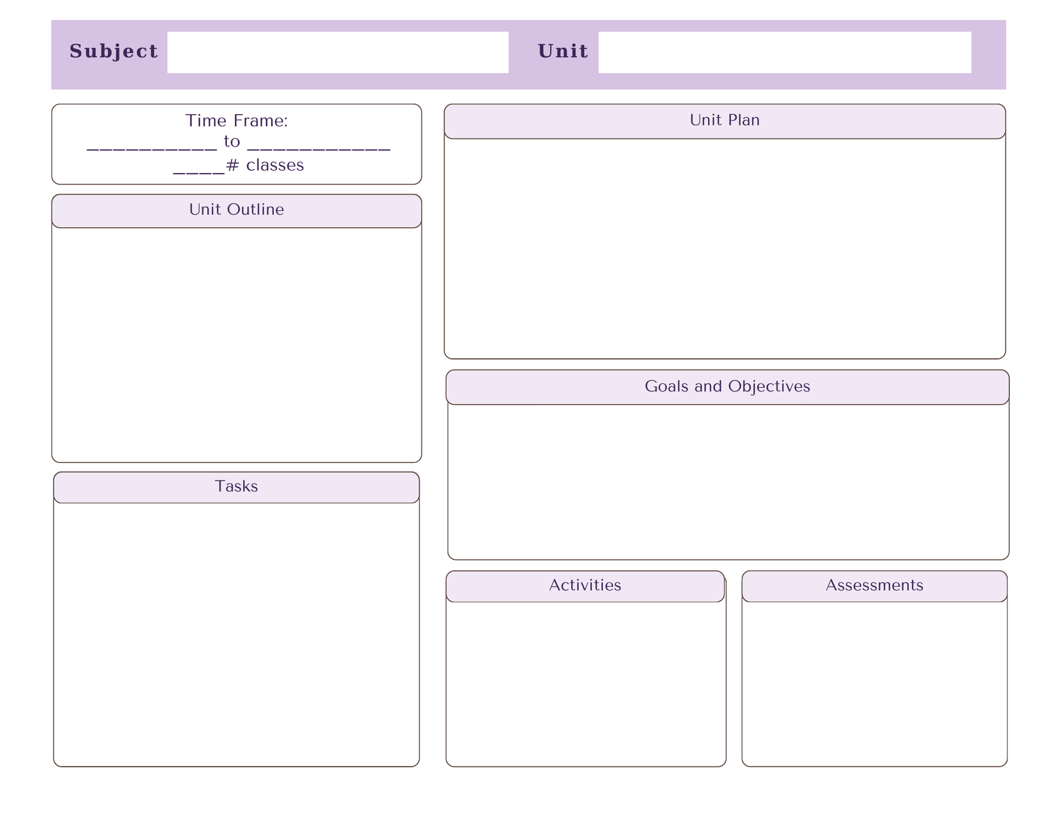Click the '# classes' text line

239,165
